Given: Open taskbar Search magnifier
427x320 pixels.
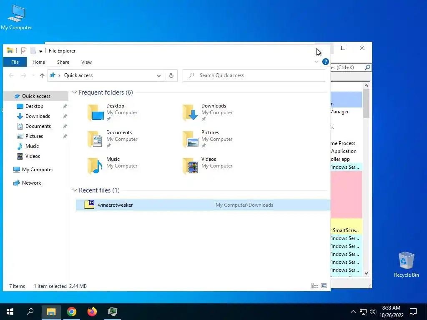Looking at the screenshot, I should click(x=30, y=312).
